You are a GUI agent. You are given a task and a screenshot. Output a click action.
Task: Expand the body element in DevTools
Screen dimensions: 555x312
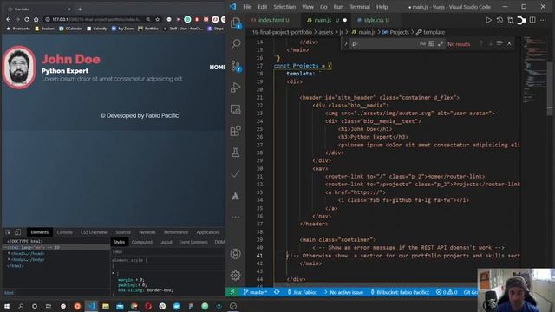[9, 259]
